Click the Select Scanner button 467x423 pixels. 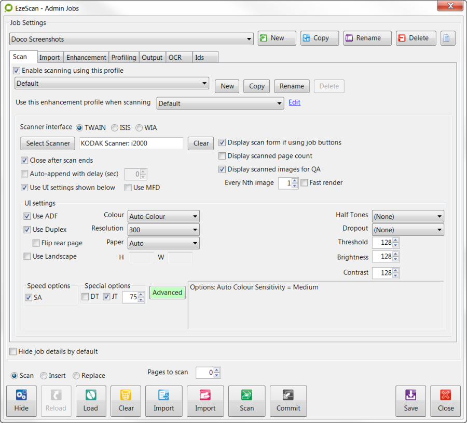click(x=47, y=143)
